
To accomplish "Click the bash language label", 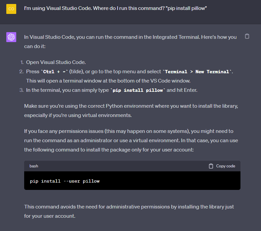I will [34, 166].
